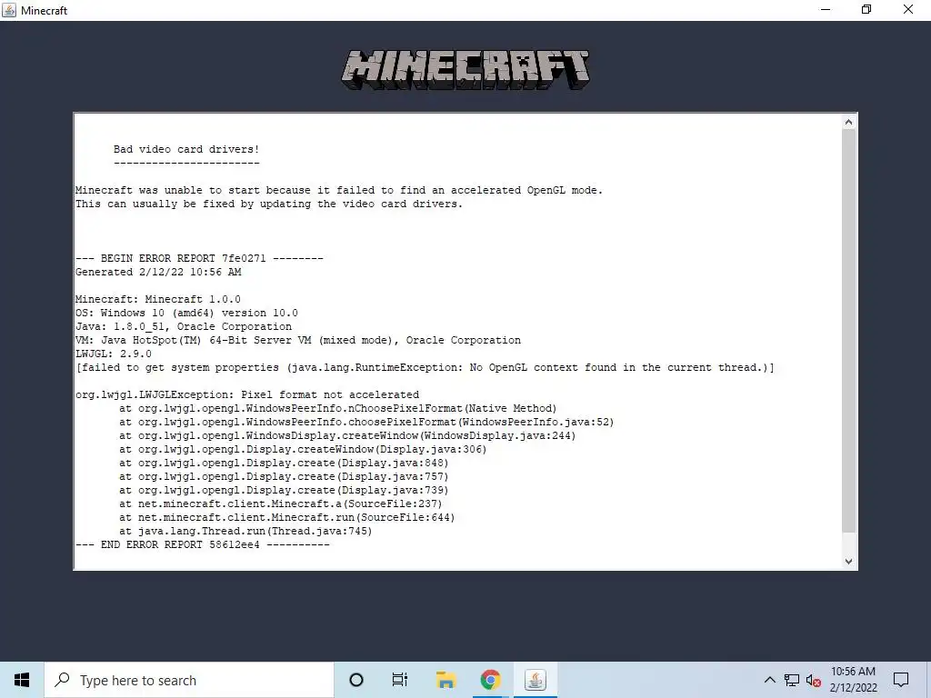Viewport: 931px width, 698px height.
Task: Minimize the Minecraft window
Action: (x=826, y=10)
